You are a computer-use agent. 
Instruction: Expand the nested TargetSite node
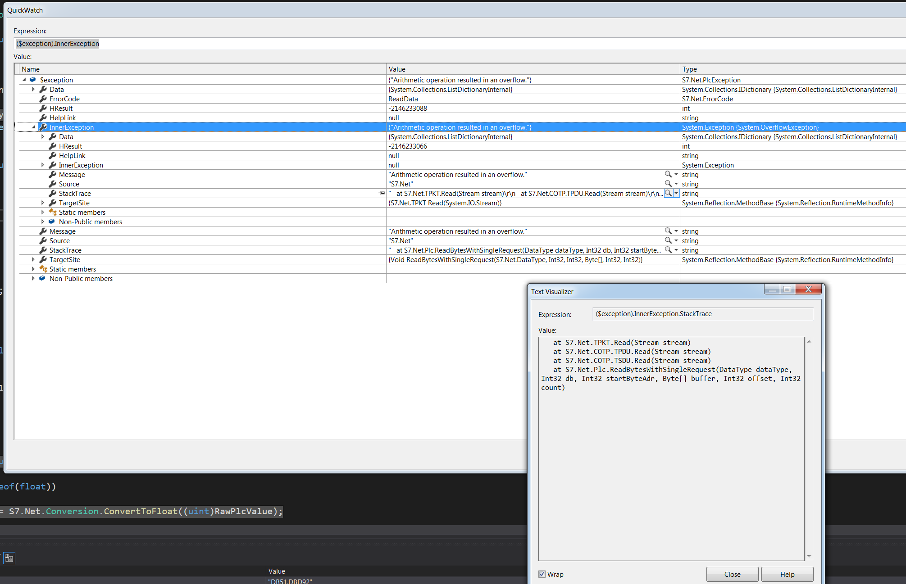(x=42, y=203)
